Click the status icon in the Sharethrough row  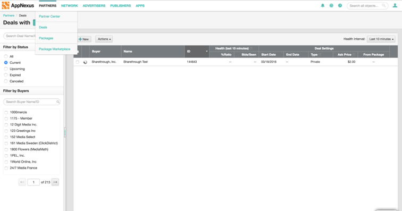pos(85,62)
